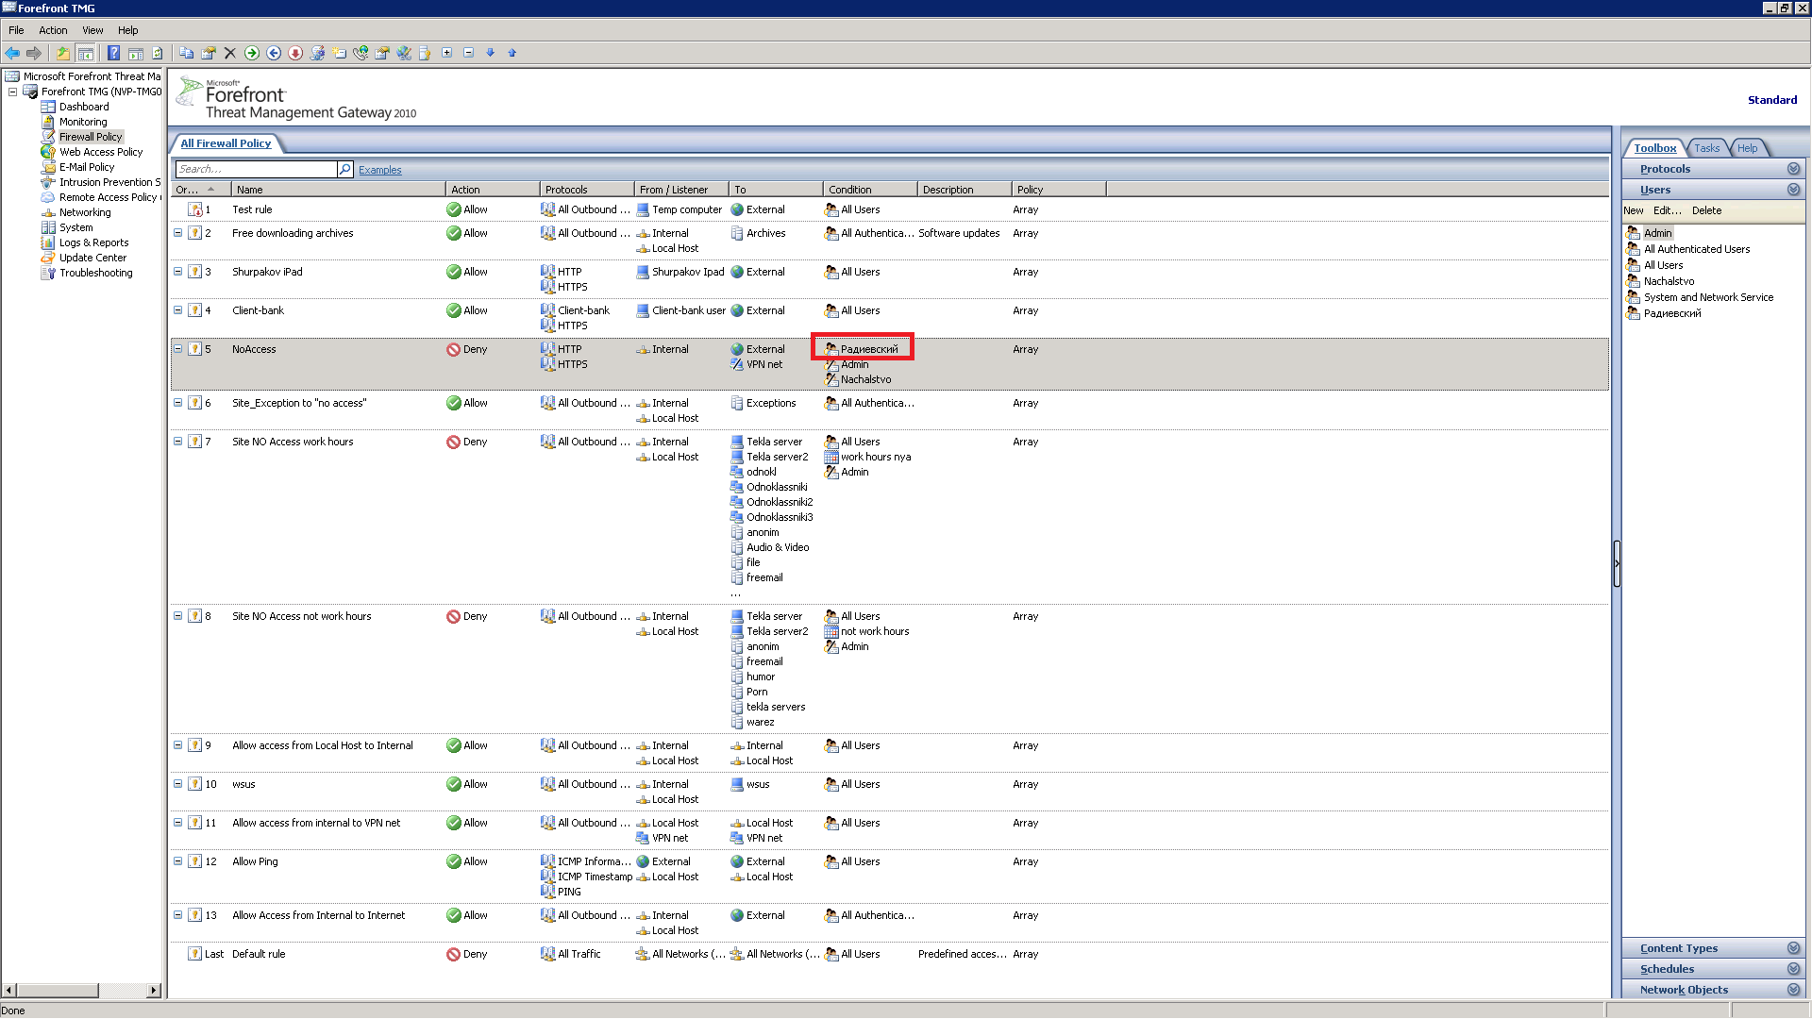Select the All Firewall Policy tab
1812x1019 pixels.
[226, 143]
